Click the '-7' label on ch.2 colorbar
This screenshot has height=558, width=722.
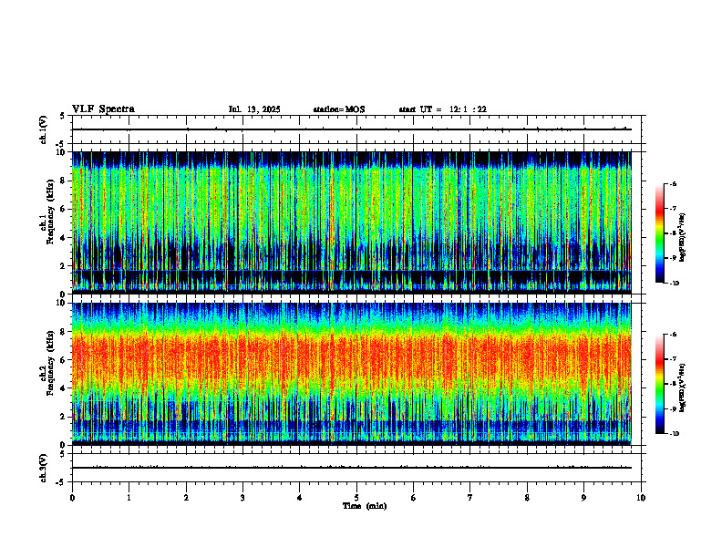pyautogui.click(x=673, y=359)
